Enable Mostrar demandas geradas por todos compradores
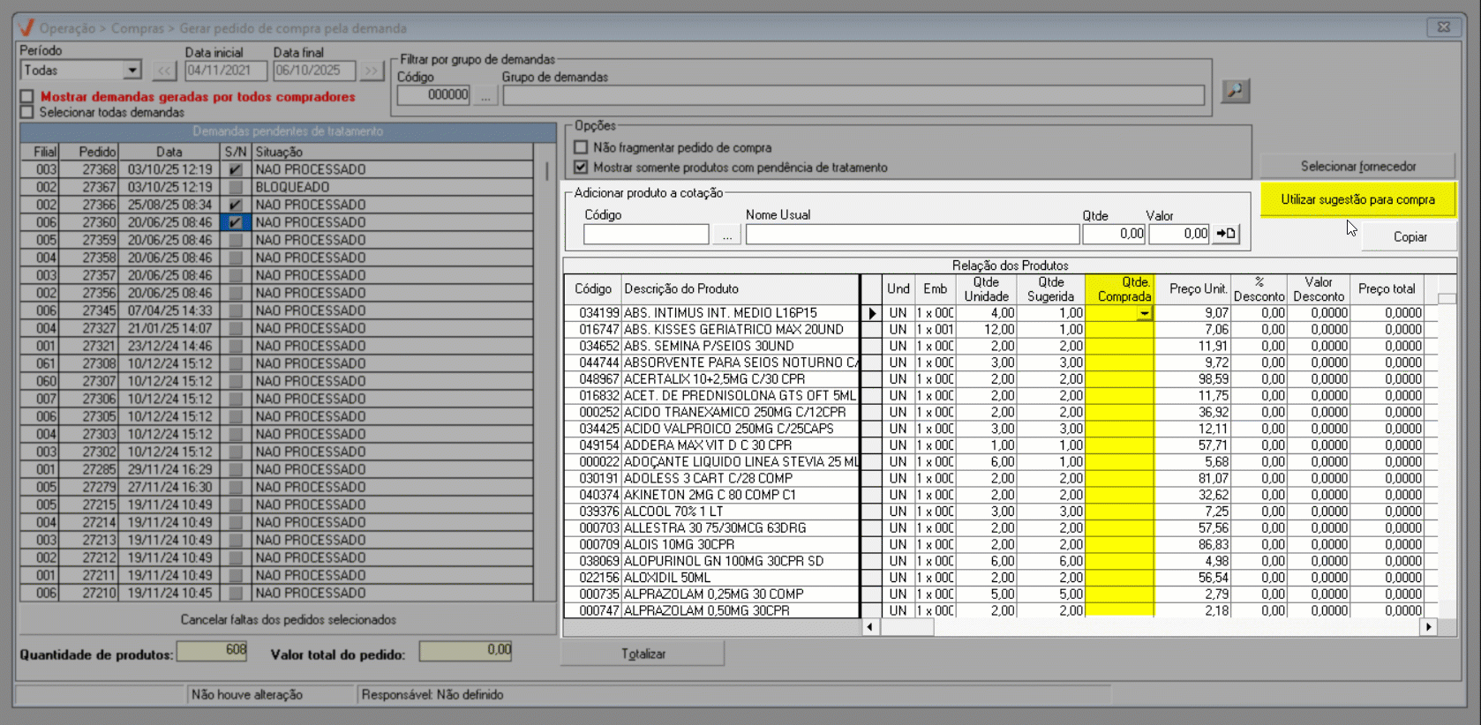 click(27, 97)
